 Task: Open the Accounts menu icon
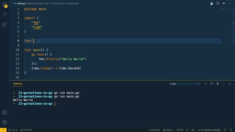4,113
